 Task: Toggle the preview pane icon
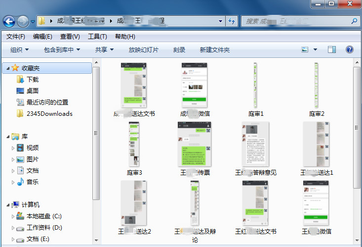332,49
